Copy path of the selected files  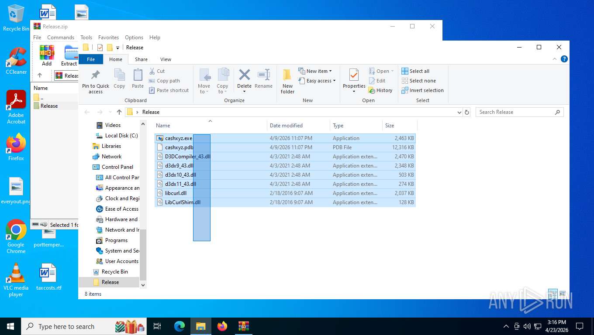[164, 81]
